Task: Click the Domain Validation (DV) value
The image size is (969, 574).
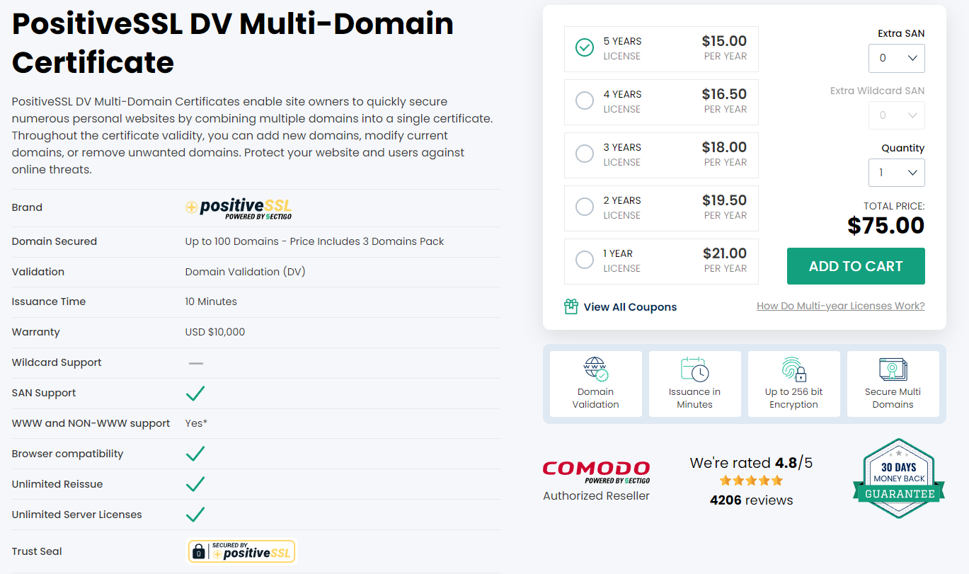Action: pos(246,272)
